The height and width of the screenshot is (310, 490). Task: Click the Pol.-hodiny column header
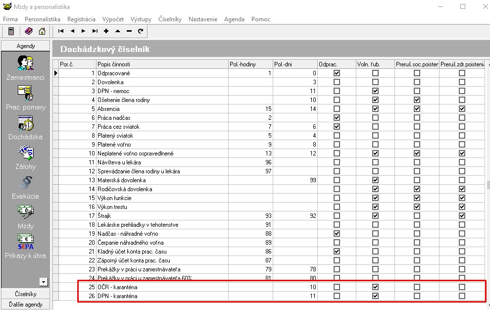[250, 64]
